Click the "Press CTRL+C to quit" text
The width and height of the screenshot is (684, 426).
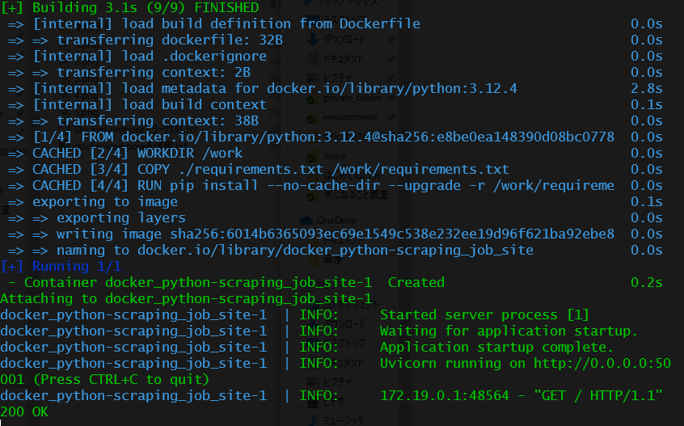[120, 379]
